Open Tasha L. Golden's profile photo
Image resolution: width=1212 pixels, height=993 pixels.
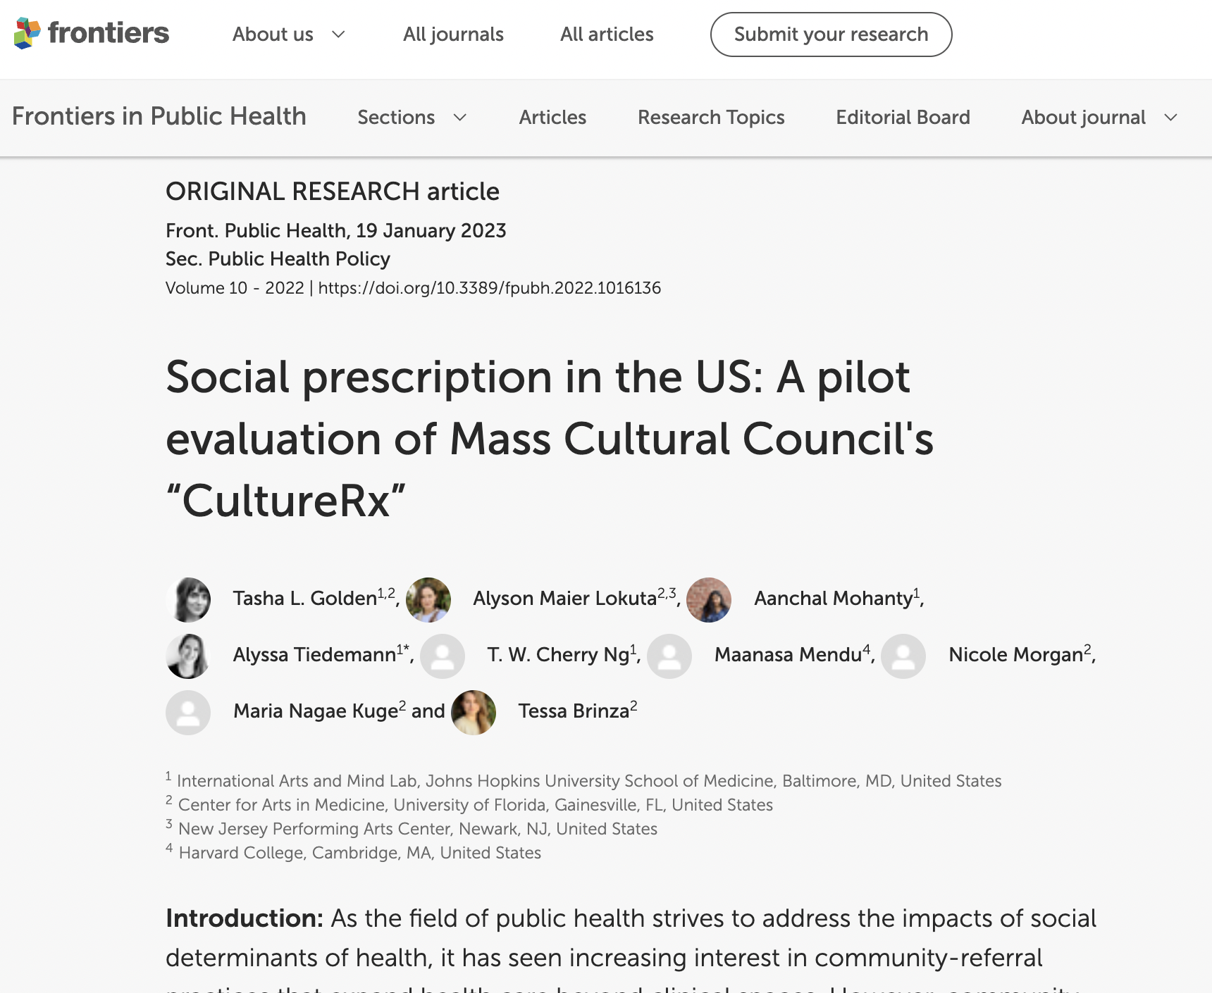coord(188,600)
